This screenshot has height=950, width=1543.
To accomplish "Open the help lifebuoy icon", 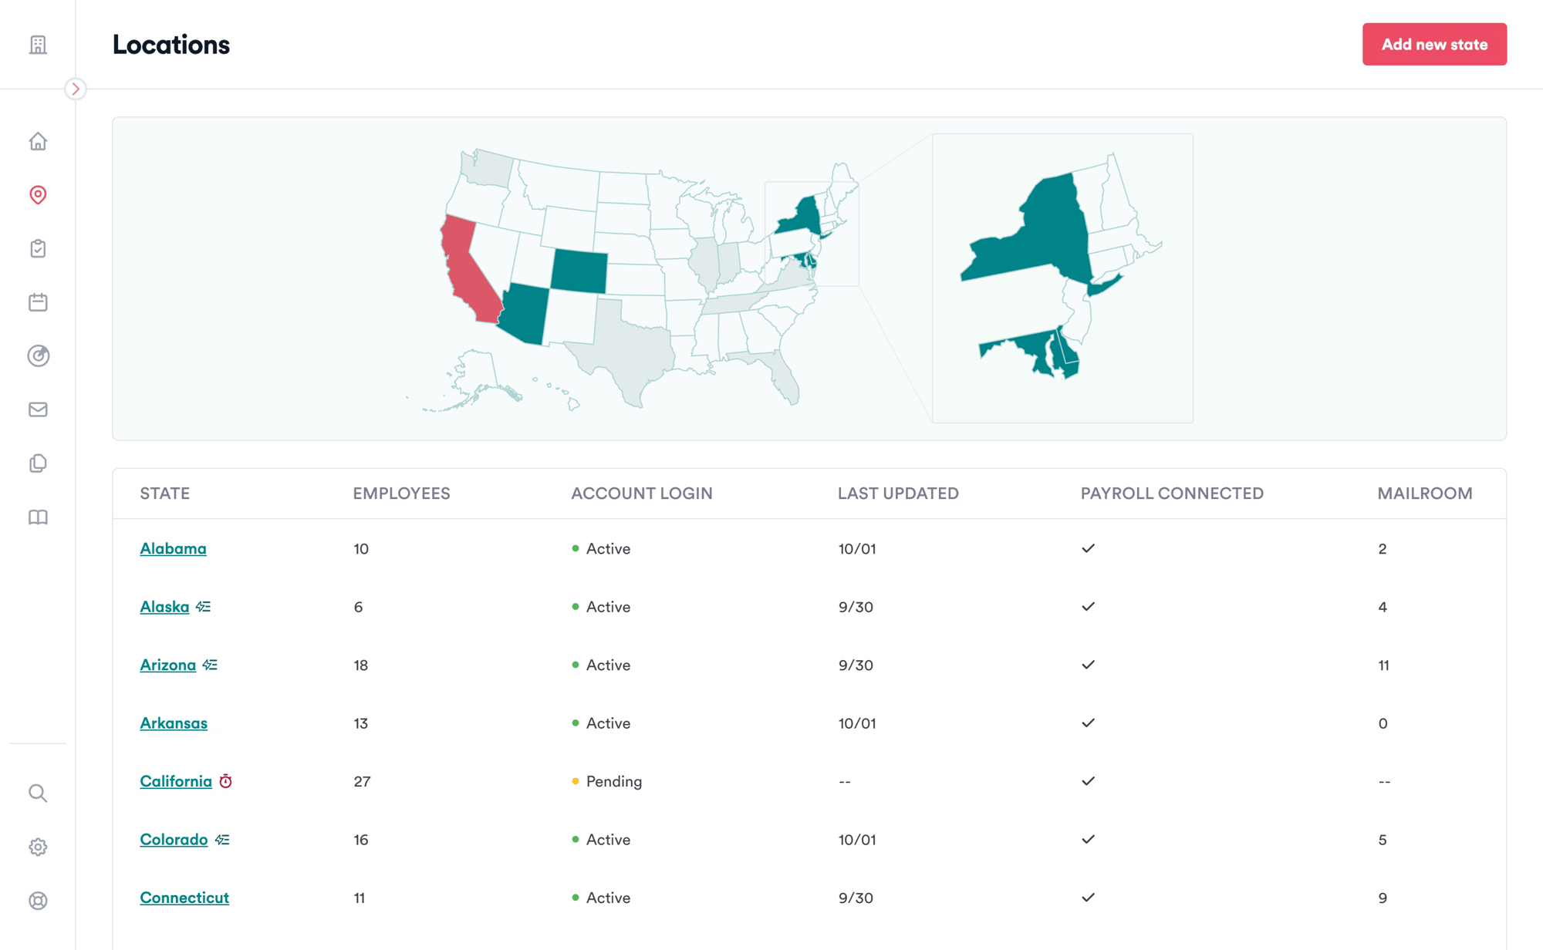I will 38,901.
